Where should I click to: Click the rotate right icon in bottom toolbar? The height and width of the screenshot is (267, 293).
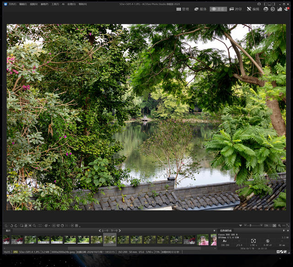[16, 225]
